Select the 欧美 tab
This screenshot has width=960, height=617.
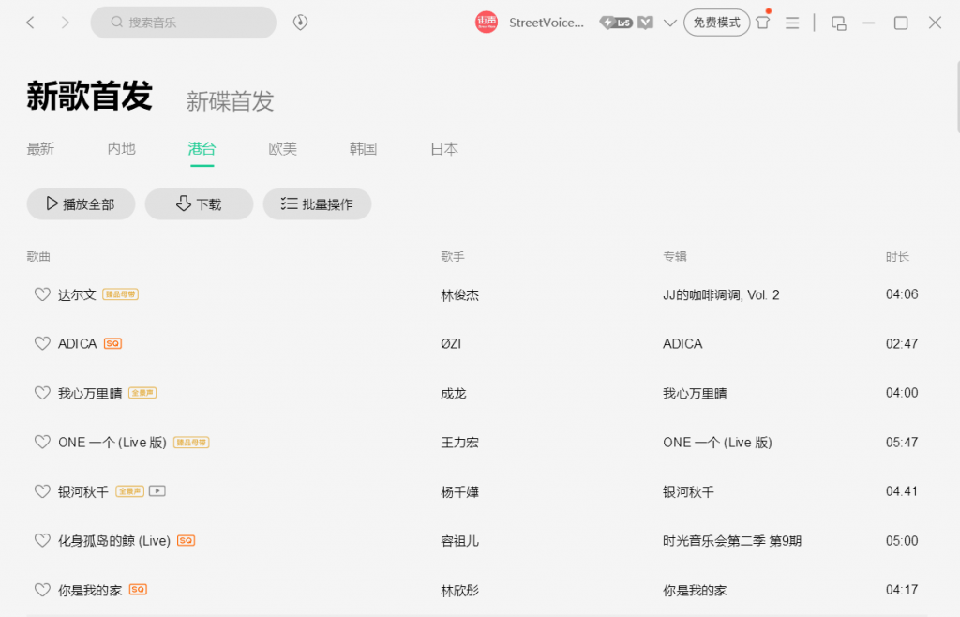click(282, 149)
